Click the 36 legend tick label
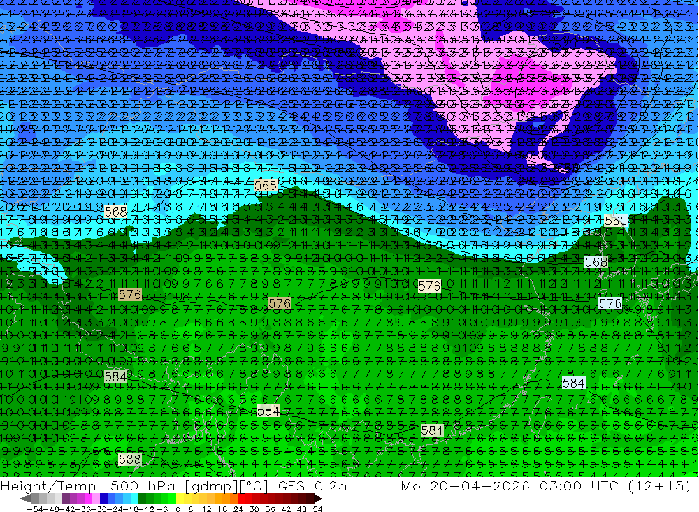Image resolution: width=699 pixels, height=512 pixels. click(270, 509)
